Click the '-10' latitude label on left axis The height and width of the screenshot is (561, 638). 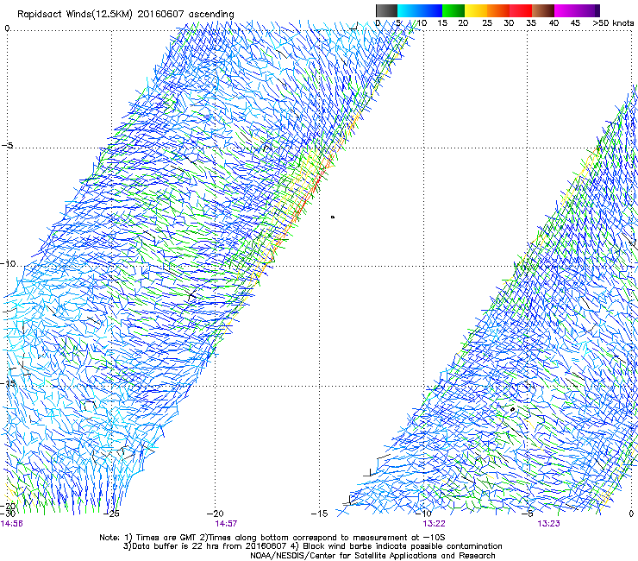coord(8,263)
